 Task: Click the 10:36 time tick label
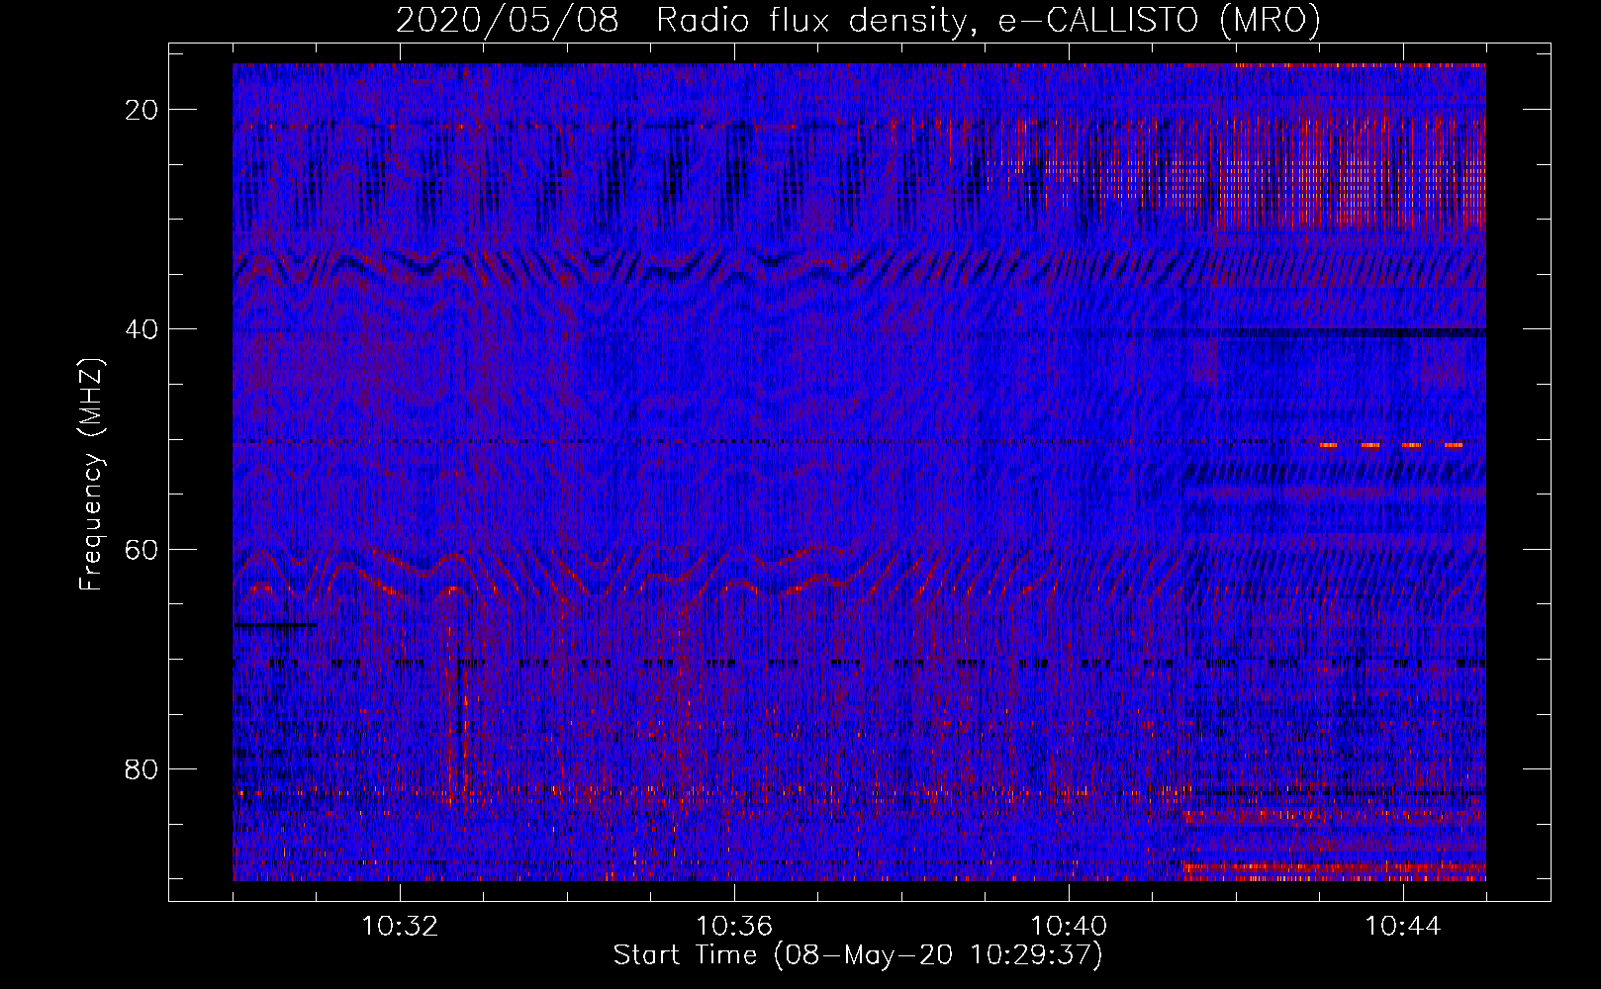[x=734, y=927]
